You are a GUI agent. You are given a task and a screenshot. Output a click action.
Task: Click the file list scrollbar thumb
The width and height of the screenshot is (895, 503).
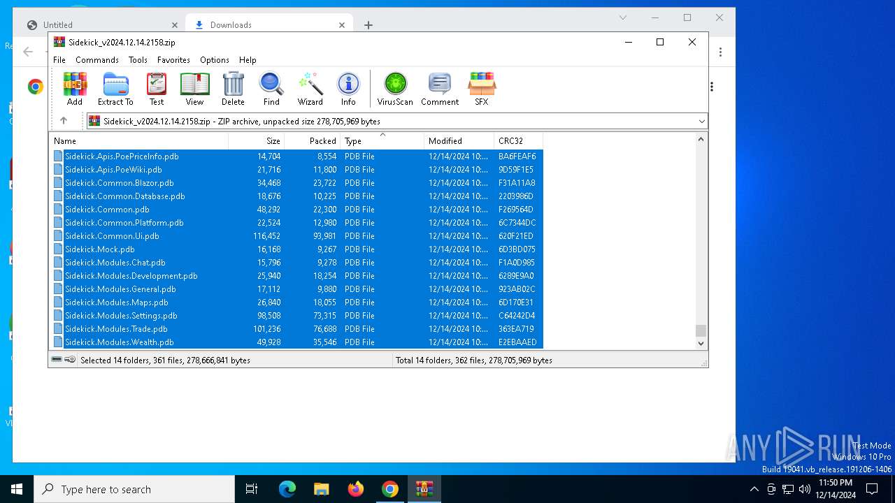(701, 331)
